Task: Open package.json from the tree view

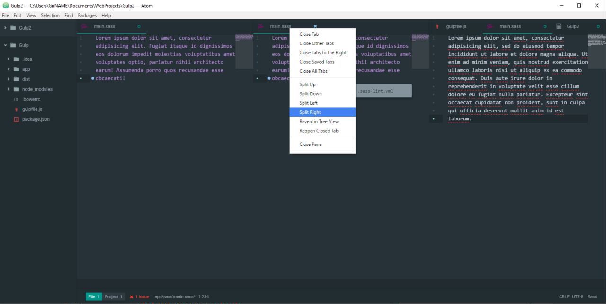Action: pos(36,119)
